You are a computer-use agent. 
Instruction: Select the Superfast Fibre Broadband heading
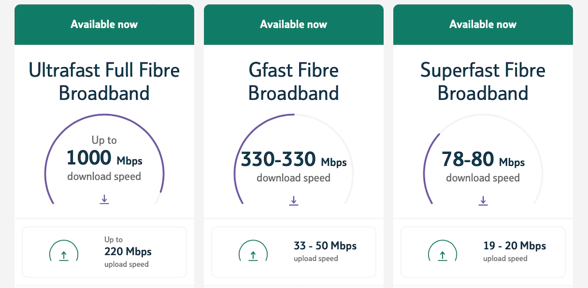pos(483,81)
